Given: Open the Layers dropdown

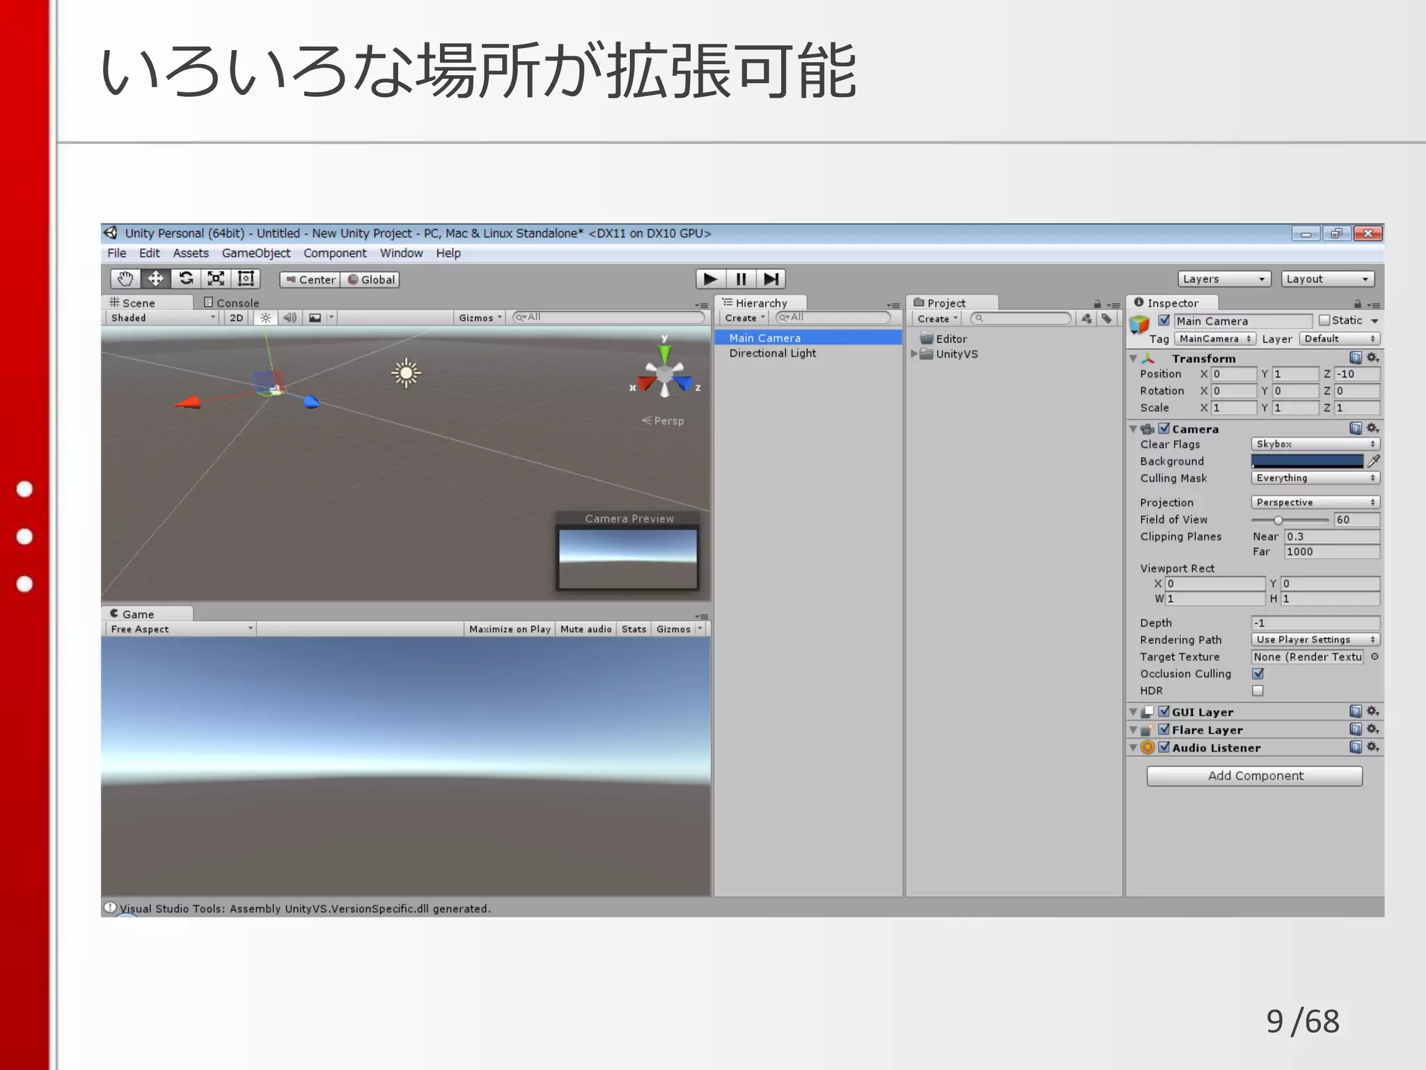Looking at the screenshot, I should [x=1225, y=279].
